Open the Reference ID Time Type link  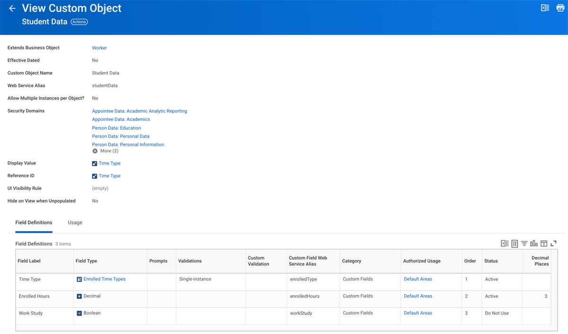click(x=109, y=176)
